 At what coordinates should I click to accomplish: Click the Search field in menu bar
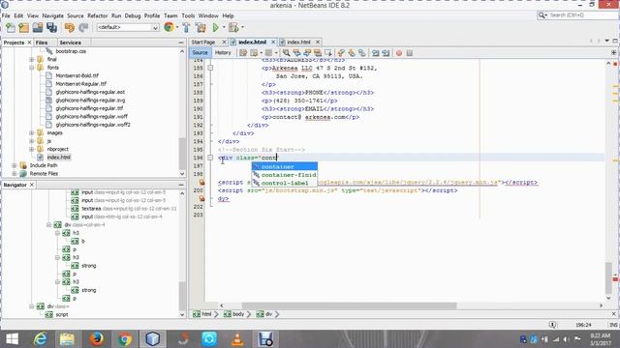(581, 15)
